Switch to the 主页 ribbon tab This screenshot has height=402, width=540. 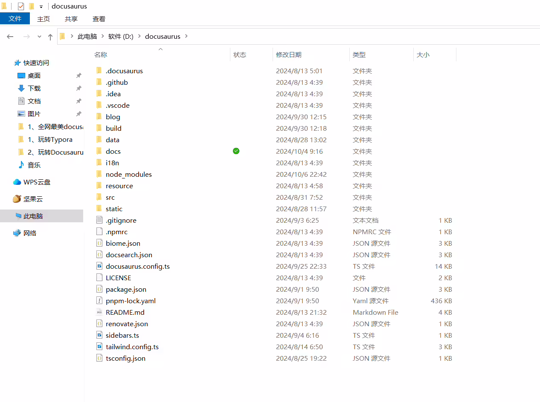click(x=44, y=19)
